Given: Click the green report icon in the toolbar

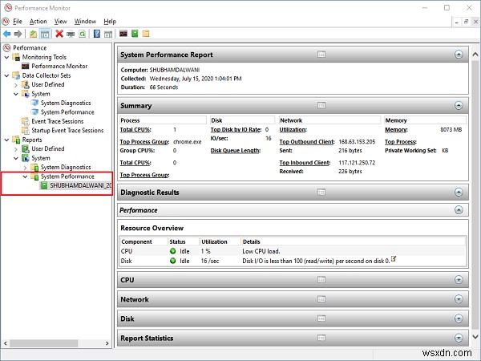Looking at the screenshot, I should point(135,34).
